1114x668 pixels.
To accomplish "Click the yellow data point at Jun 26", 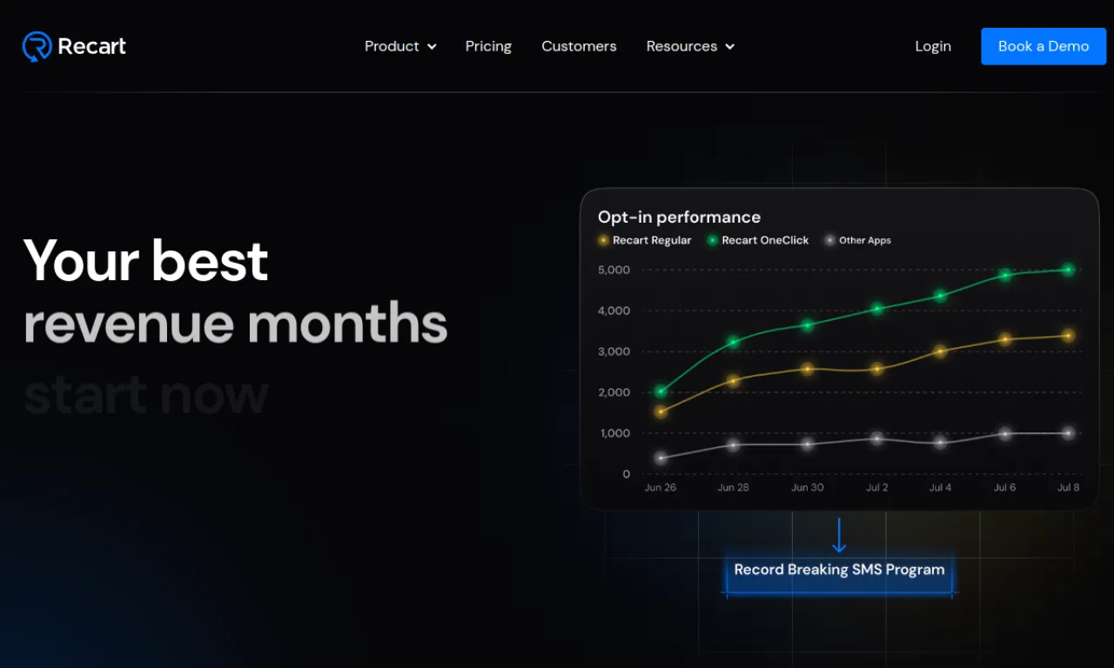I will 661,411.
